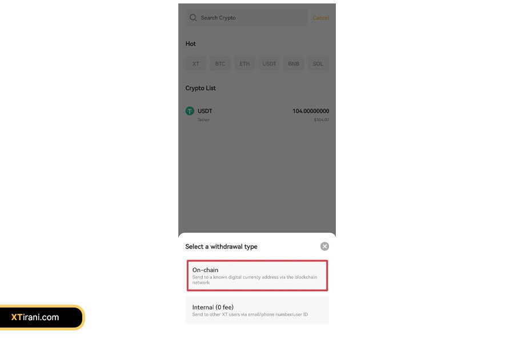Click the $104.07 value label

point(322,120)
